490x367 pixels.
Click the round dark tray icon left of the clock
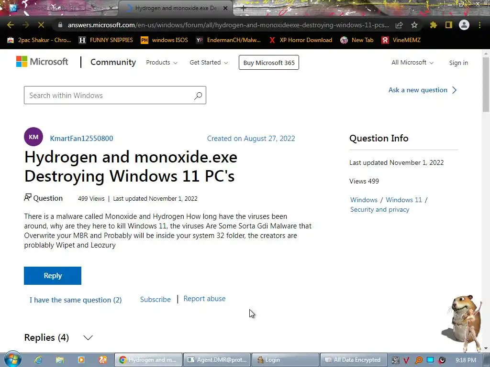tap(442, 360)
